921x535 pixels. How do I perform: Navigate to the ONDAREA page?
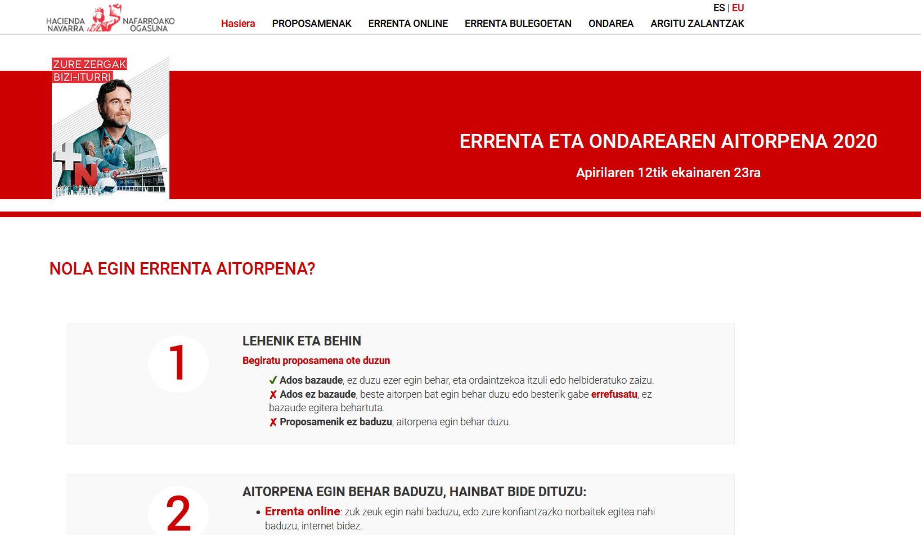click(610, 24)
